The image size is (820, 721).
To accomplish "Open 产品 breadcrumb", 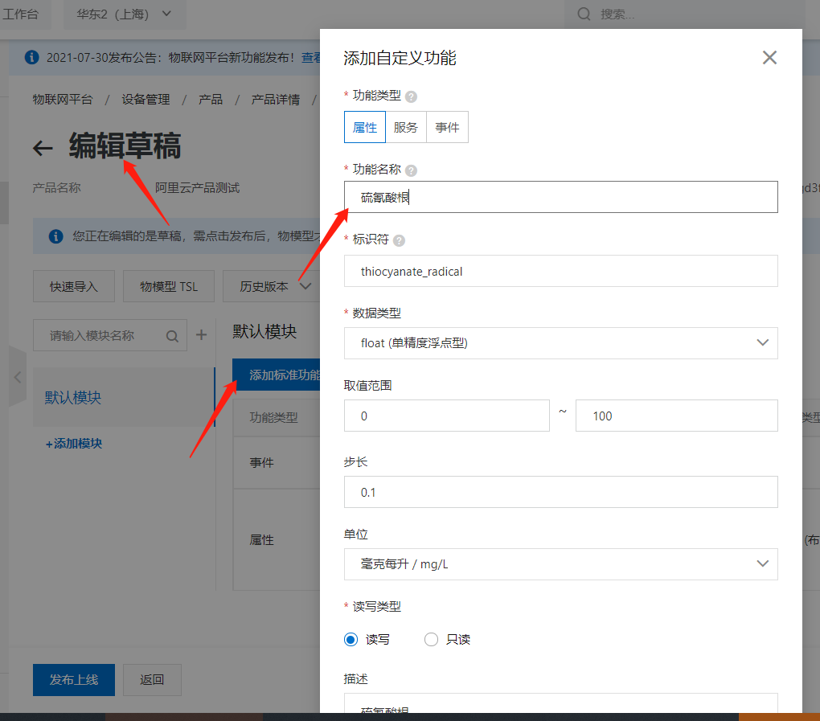I will click(x=211, y=100).
